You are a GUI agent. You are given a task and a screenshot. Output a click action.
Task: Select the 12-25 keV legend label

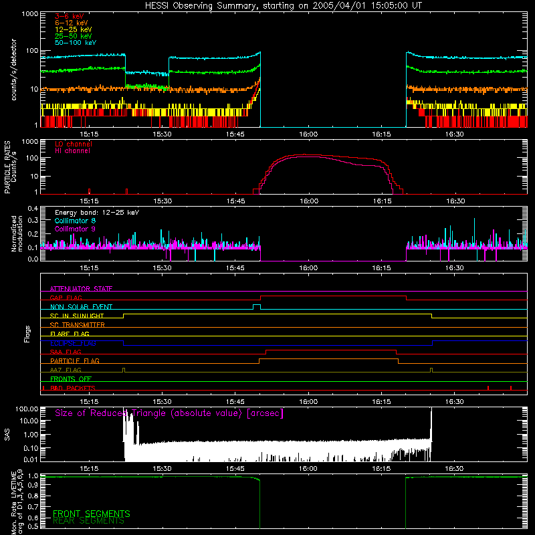(74, 29)
